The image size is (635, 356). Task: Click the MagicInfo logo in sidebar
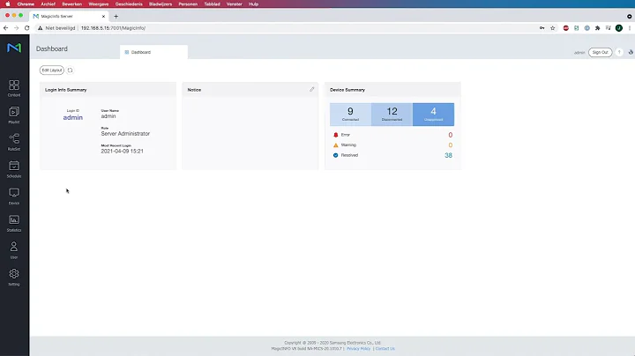(14, 48)
